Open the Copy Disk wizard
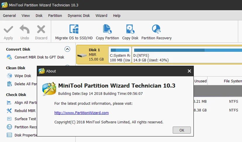Image resolution: width=242 pixels, height=142 pixels. (x=130, y=32)
